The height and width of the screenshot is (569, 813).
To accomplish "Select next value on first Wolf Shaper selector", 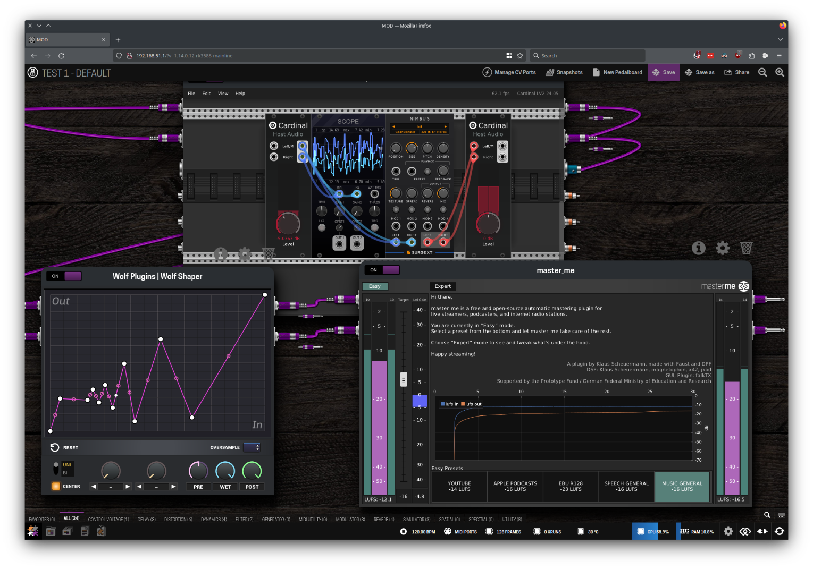I will (x=128, y=487).
